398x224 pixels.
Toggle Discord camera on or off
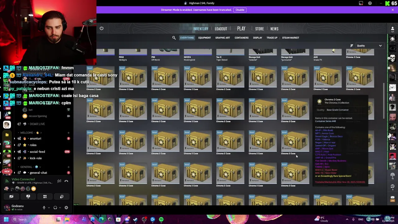(x=11, y=196)
